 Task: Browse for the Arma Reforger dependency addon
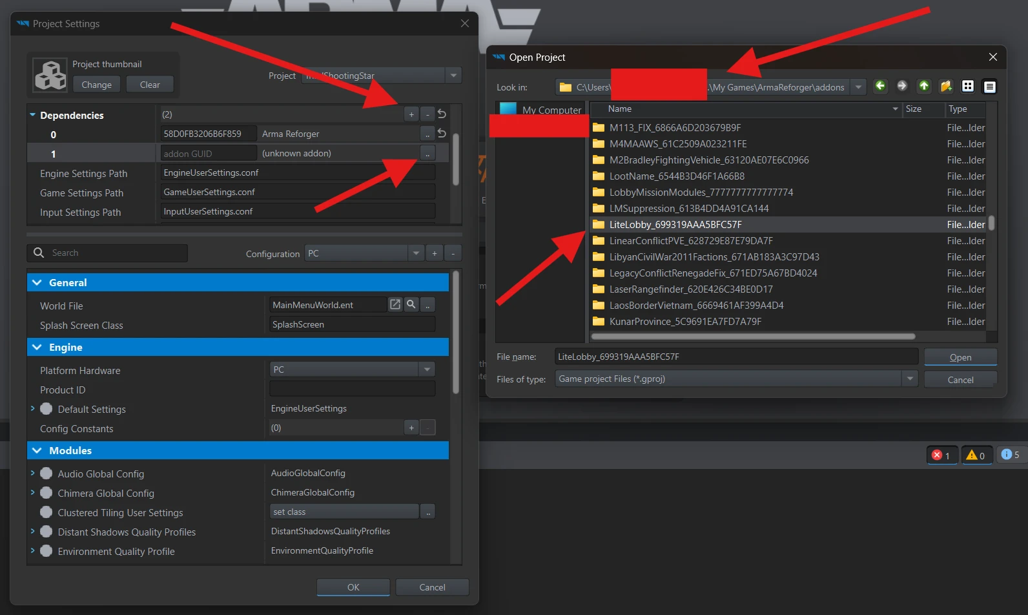[427, 134]
